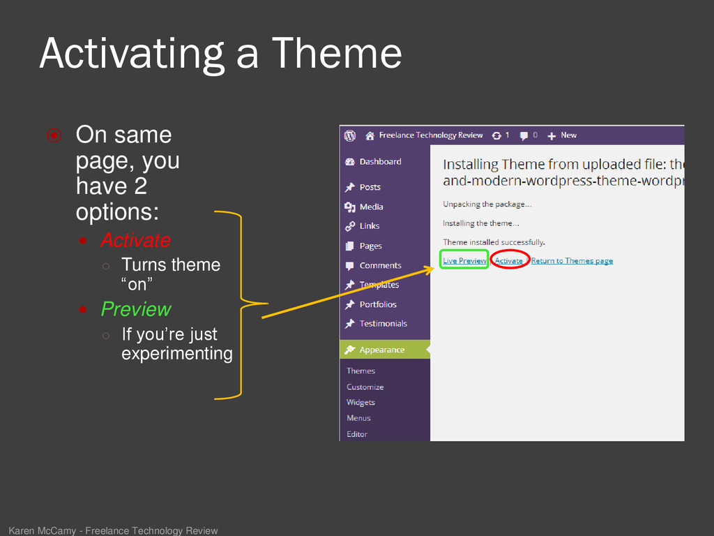Select the Media icon in sidebar
The height and width of the screenshot is (536, 714).
click(350, 207)
